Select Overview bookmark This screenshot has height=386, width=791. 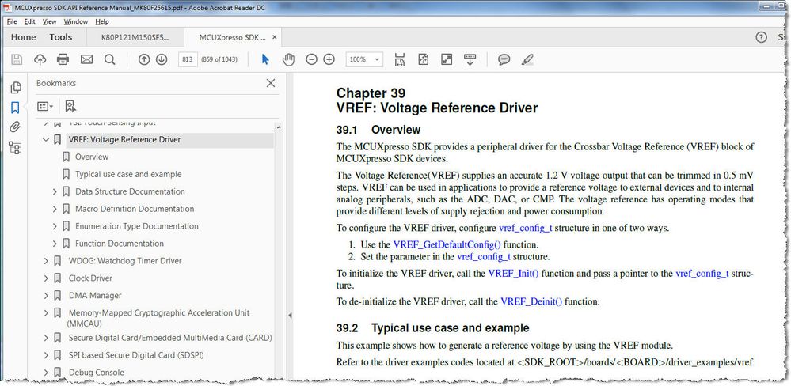(x=92, y=157)
